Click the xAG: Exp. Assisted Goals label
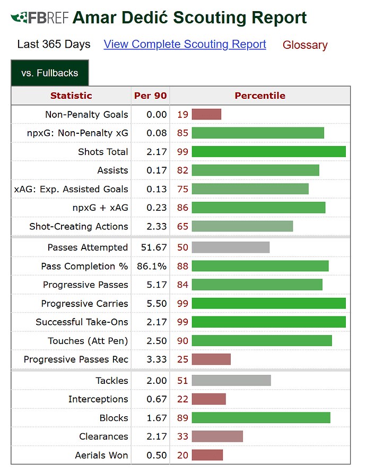Image resolution: width=366 pixels, height=472 pixels. pyautogui.click(x=71, y=189)
